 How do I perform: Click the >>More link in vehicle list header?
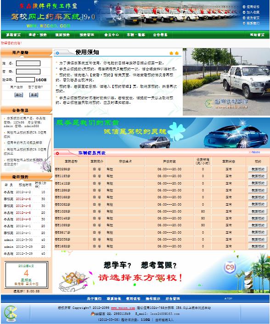[254, 152]
